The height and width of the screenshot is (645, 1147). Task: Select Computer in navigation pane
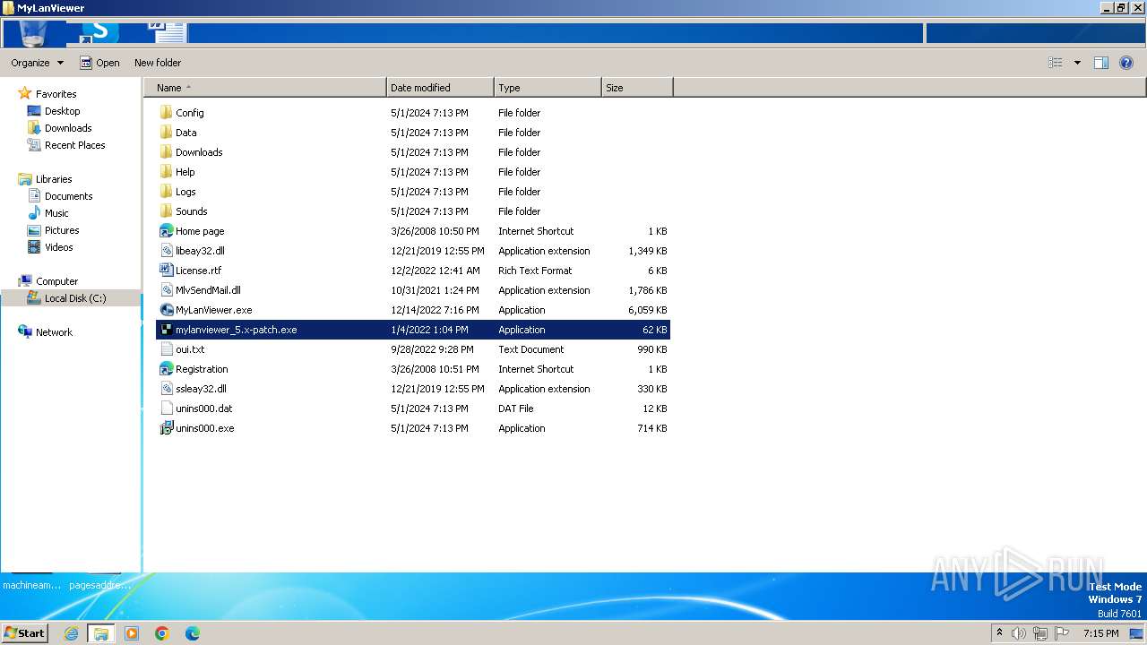tap(56, 281)
